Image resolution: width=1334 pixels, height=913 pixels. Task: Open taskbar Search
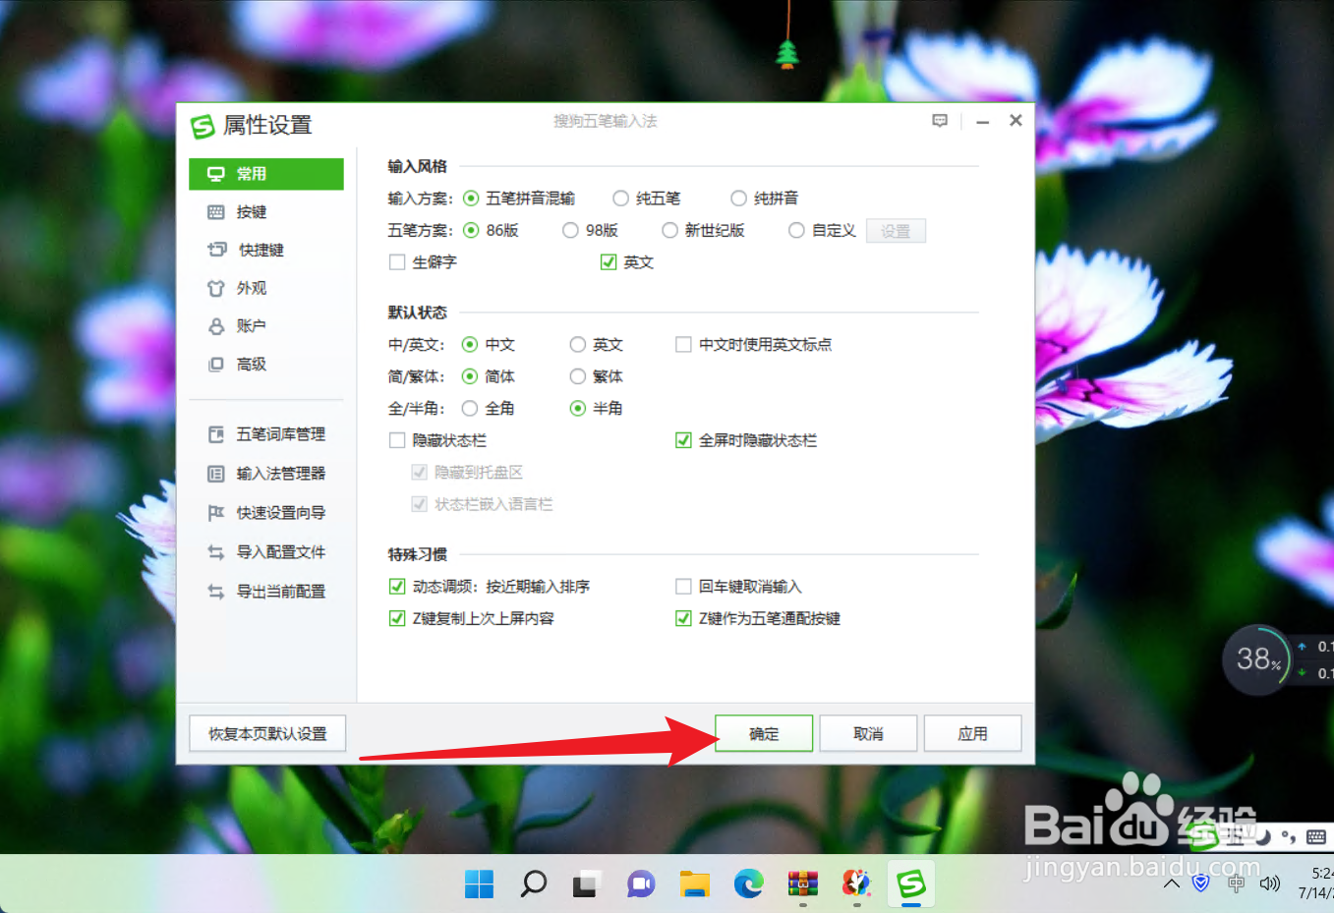[x=533, y=884]
